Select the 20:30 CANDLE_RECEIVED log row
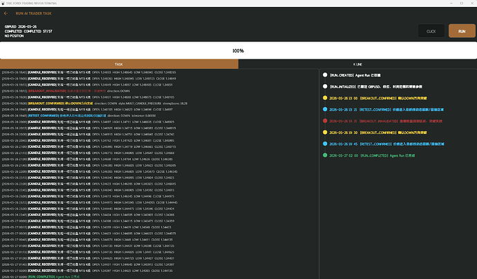 point(88,135)
